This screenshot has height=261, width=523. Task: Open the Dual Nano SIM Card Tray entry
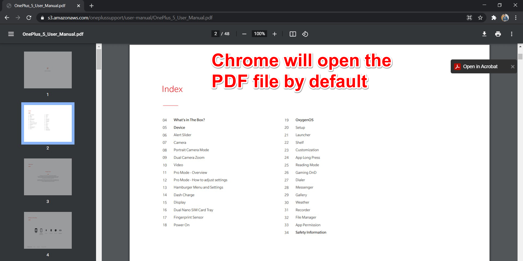[x=193, y=210]
